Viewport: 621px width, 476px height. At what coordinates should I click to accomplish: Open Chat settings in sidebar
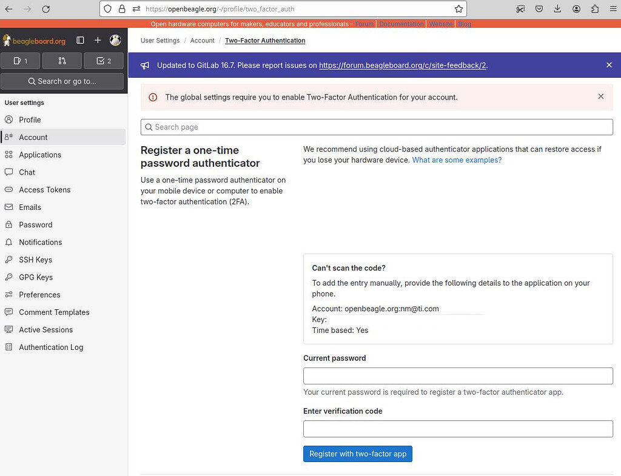63,172
